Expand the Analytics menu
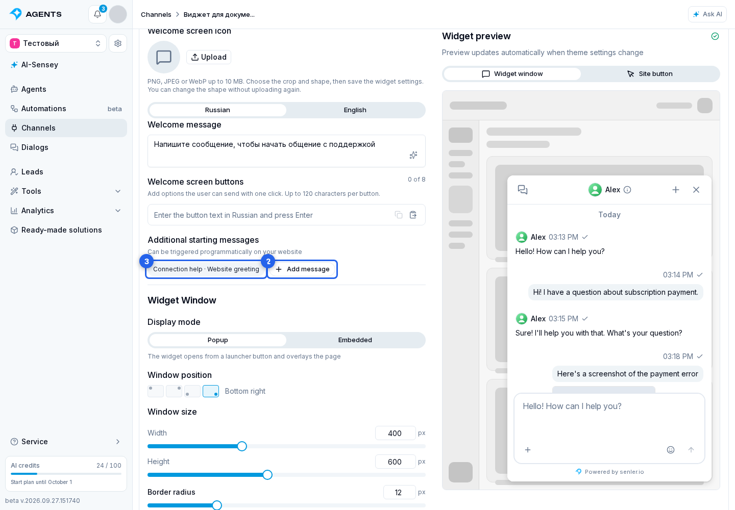Viewport: 735px width, 510px height. coord(66,211)
